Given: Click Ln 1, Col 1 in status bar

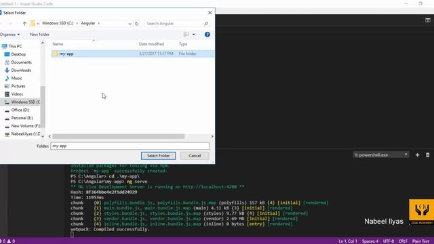Looking at the screenshot, I should click(x=348, y=241).
